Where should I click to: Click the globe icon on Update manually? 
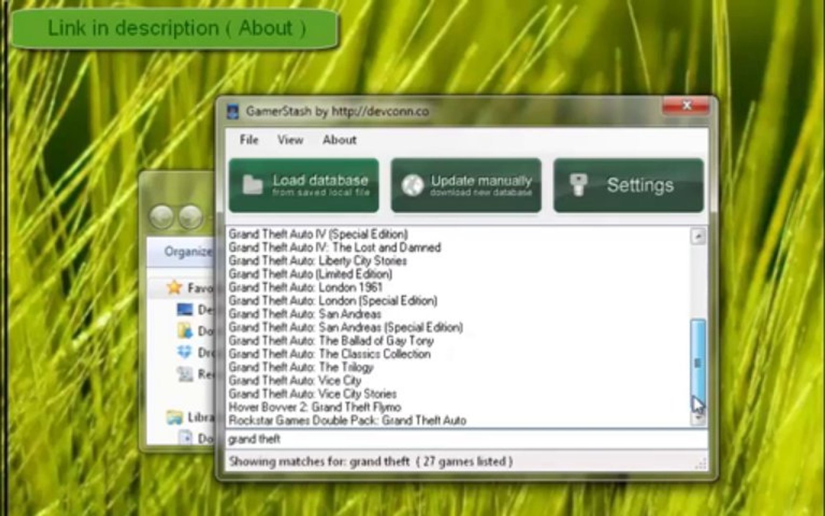(412, 185)
